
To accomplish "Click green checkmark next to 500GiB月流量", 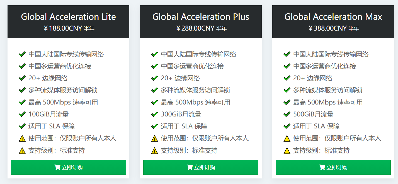I will click(x=287, y=114).
